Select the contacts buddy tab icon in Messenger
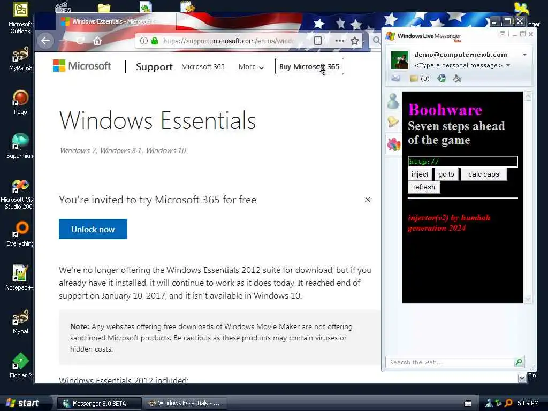The width and height of the screenshot is (548, 411). coord(393,101)
